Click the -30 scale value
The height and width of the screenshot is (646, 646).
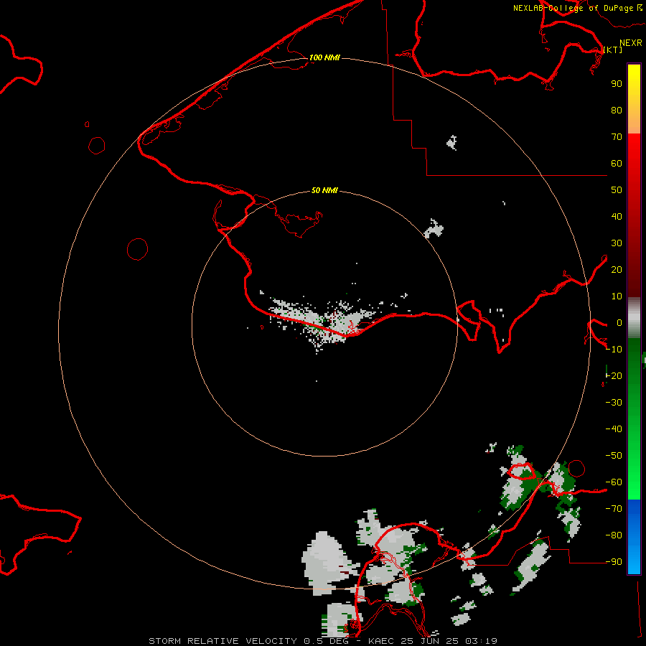pyautogui.click(x=614, y=403)
